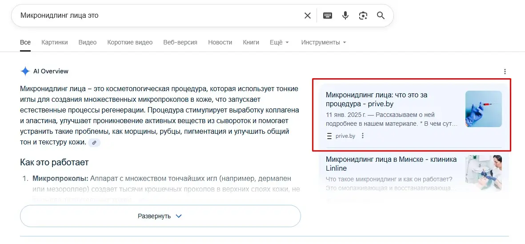This screenshot has width=525, height=244.
Task: Click inside the search query text field
Action: [156, 16]
